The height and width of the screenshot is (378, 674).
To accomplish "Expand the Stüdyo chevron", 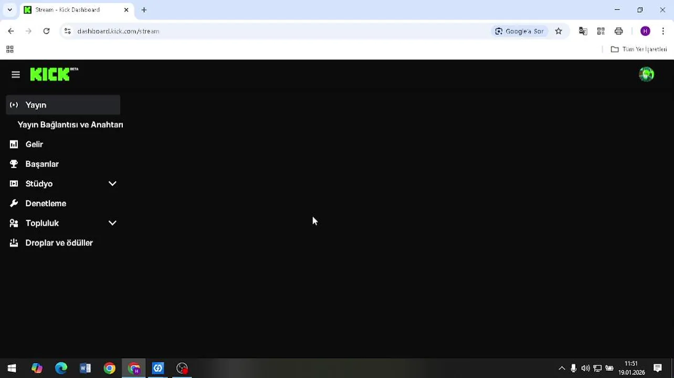I will [112, 184].
